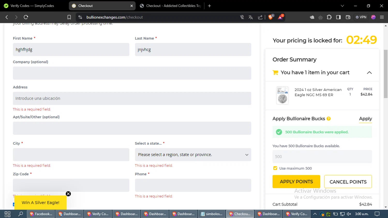Screen dimensions: 388x218
Task: Click the Bullionaire Bucks amount field
Action: [x=322, y=156]
